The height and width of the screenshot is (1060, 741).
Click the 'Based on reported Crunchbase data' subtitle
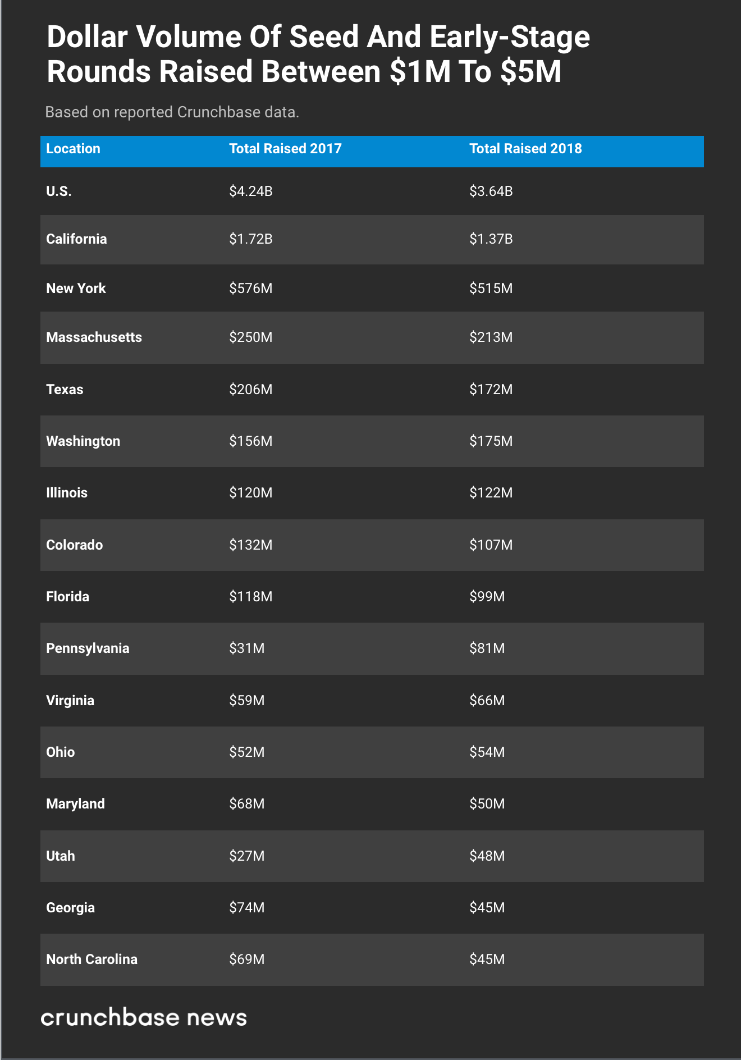pyautogui.click(x=172, y=112)
